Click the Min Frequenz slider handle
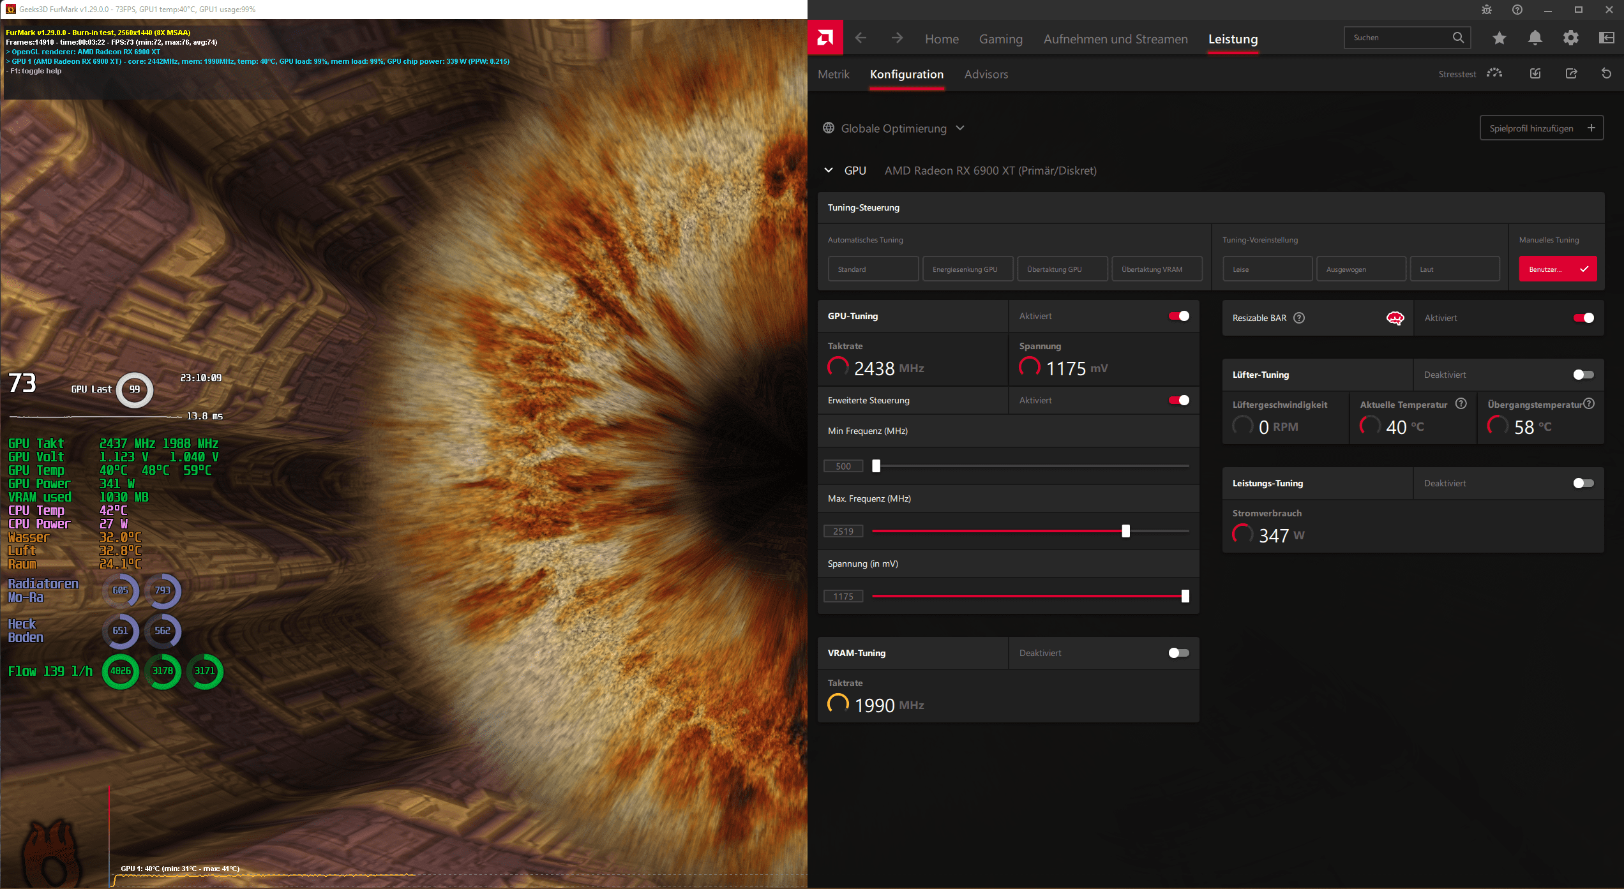1624x889 pixels. [x=876, y=466]
